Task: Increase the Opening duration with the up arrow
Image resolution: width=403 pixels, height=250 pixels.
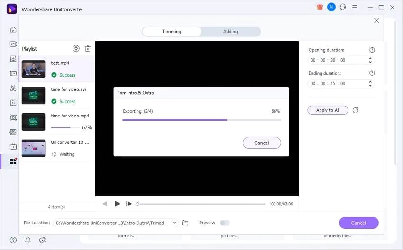Action: click(370, 58)
